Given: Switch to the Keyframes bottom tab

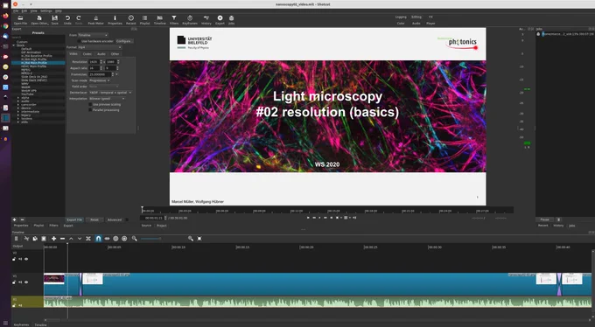Looking at the screenshot, I should pos(21,324).
